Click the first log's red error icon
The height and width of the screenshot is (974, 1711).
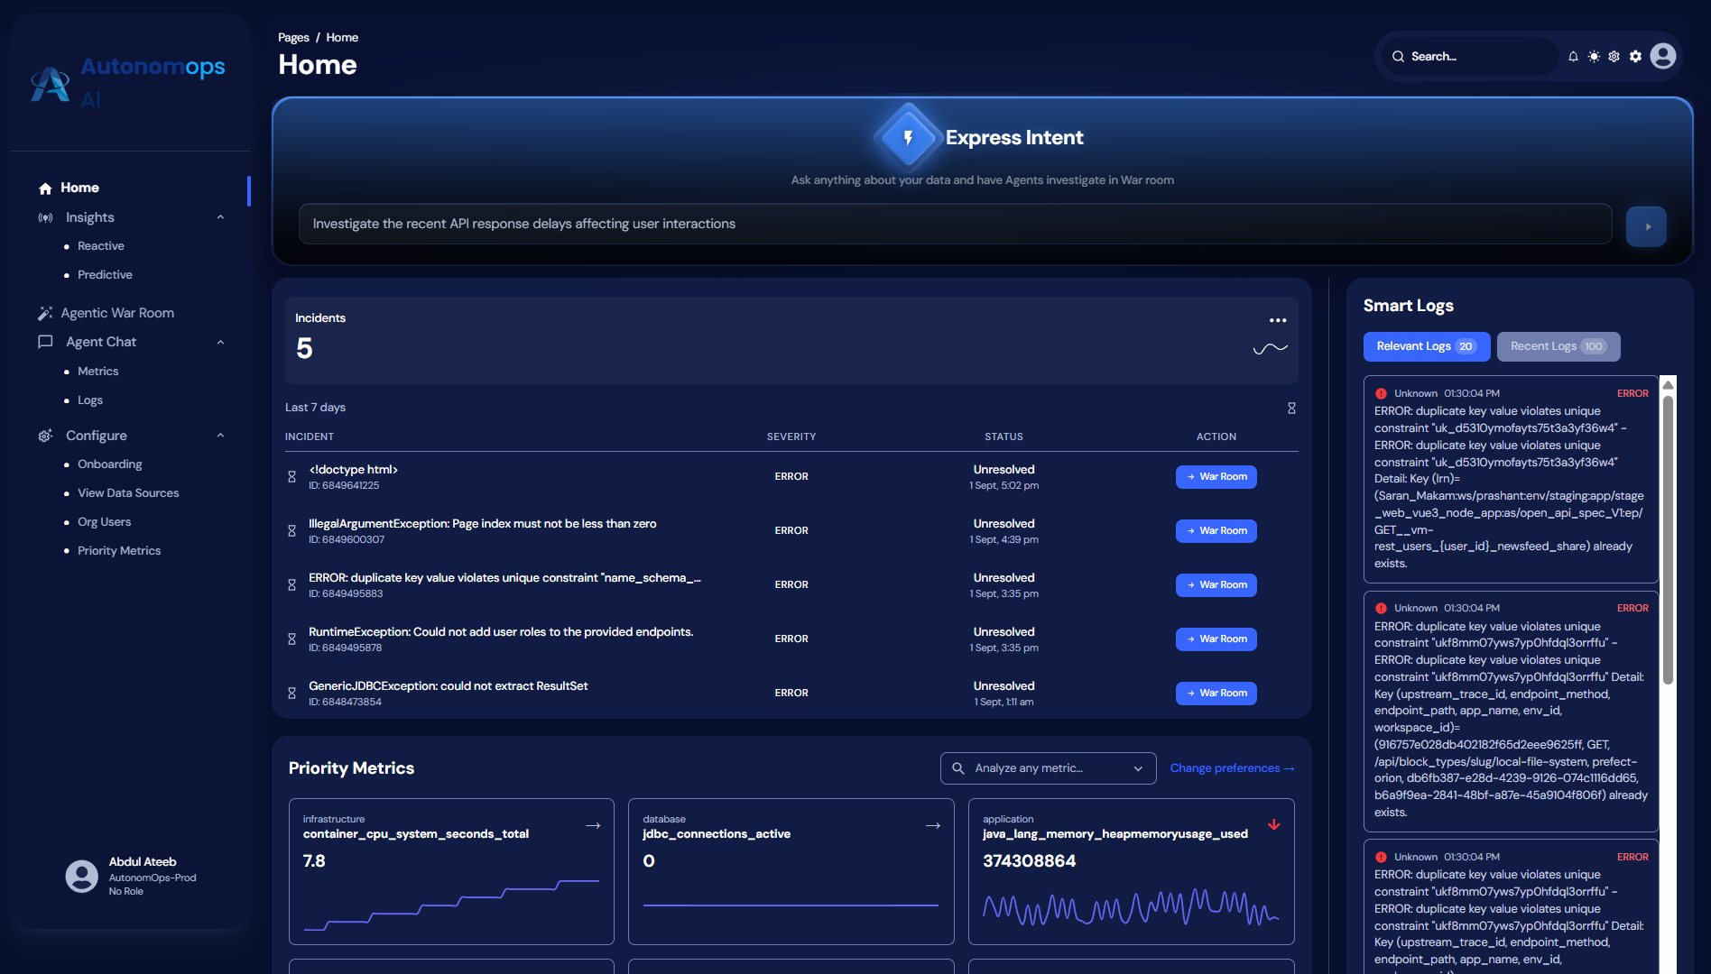(x=1381, y=394)
